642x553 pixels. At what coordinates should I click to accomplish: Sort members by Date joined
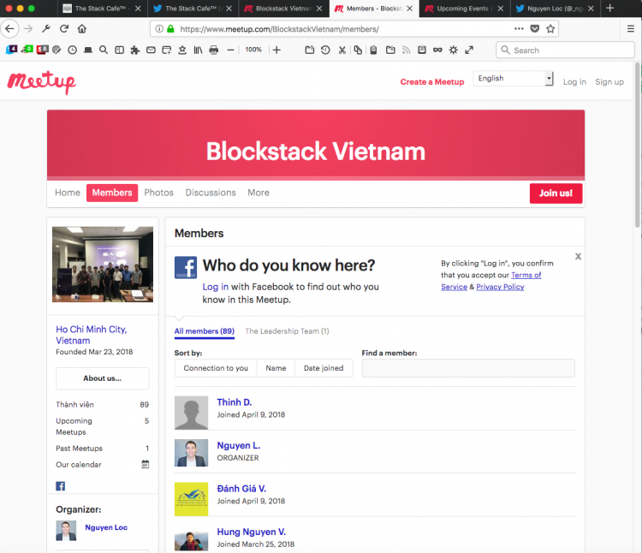pos(324,368)
